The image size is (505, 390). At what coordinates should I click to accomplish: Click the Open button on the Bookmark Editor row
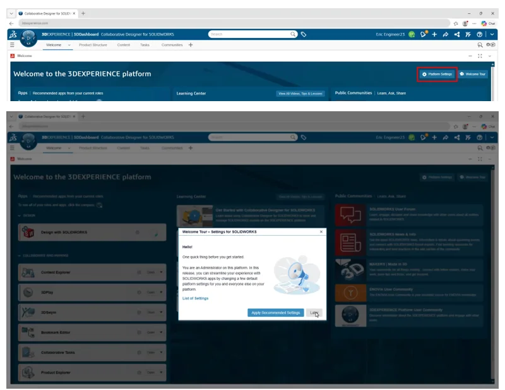(151, 332)
